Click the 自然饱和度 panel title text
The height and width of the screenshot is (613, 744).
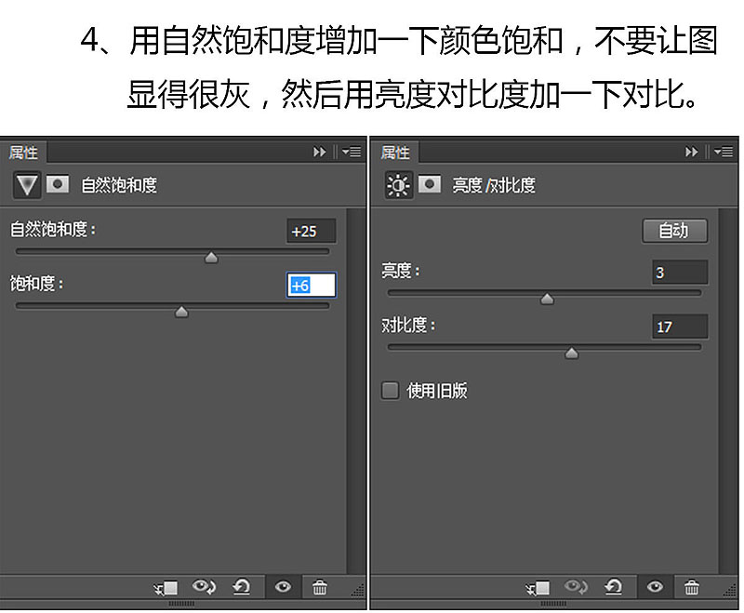(x=119, y=185)
